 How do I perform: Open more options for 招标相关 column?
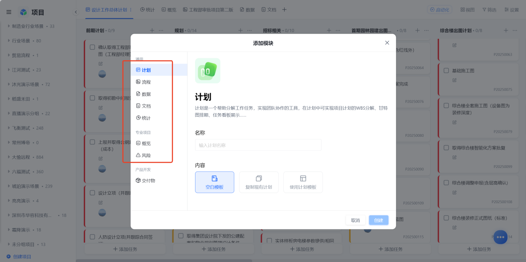(x=338, y=30)
